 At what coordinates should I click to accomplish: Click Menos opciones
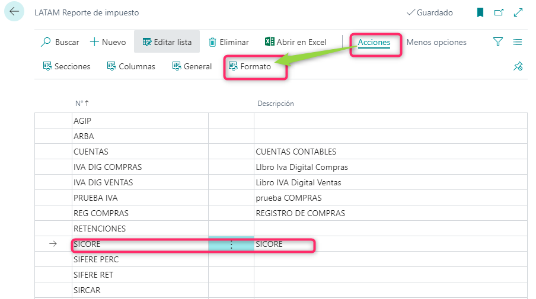(436, 42)
